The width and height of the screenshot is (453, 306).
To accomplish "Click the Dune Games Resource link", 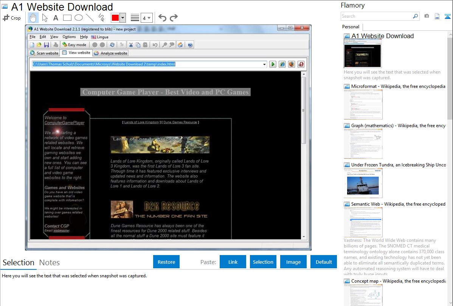I will click(180, 122).
